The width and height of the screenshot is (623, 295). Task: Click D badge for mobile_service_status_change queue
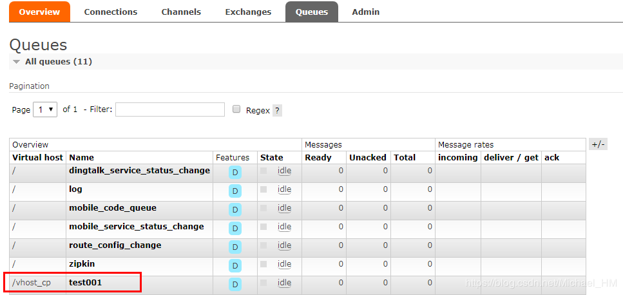(x=235, y=229)
